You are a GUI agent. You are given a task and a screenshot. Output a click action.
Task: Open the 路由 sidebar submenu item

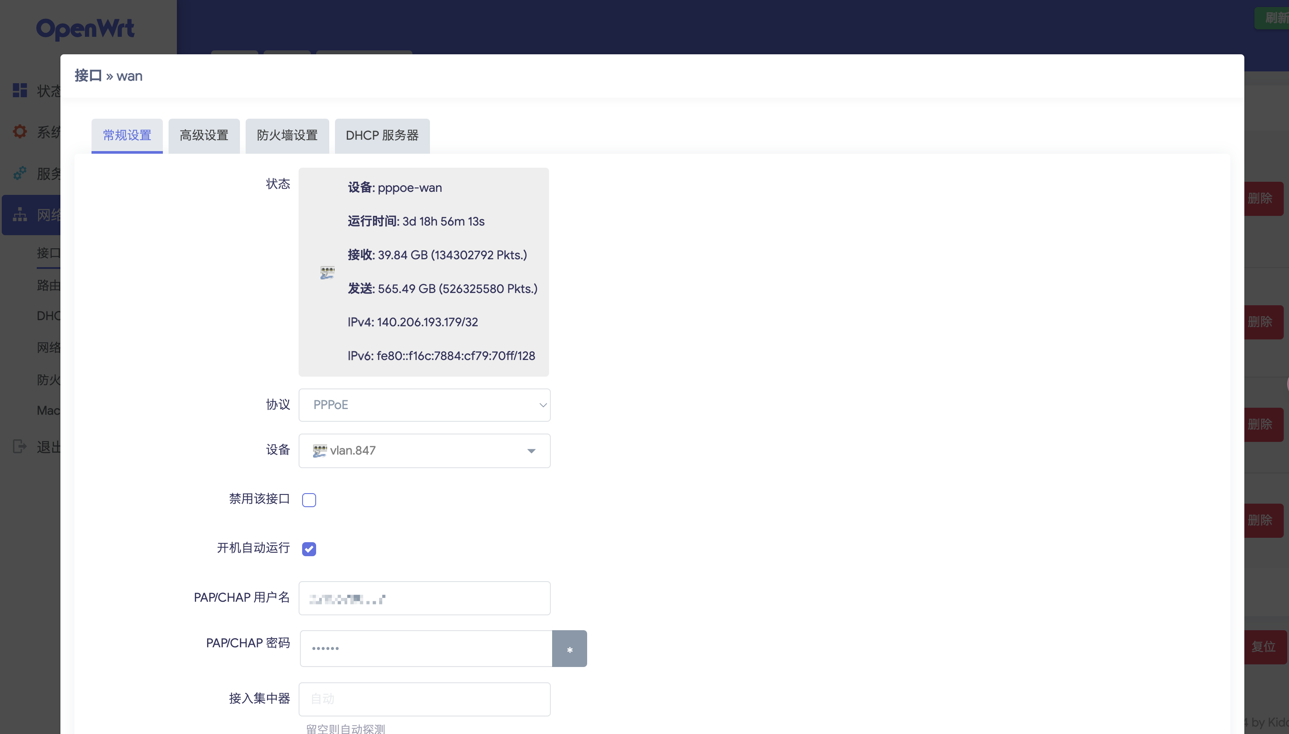tap(48, 286)
